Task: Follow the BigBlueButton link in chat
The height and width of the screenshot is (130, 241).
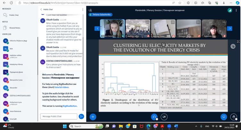Action: click(x=70, y=106)
